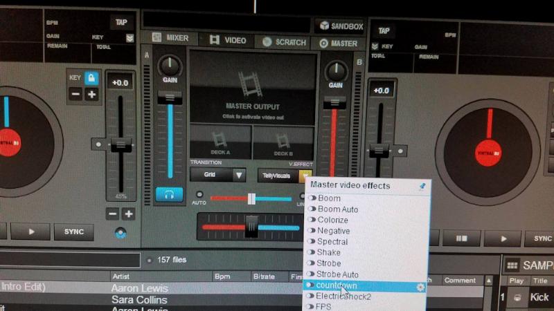The width and height of the screenshot is (554, 311).
Task: Open the video effect dropdown arrow
Action: pyautogui.click(x=305, y=176)
